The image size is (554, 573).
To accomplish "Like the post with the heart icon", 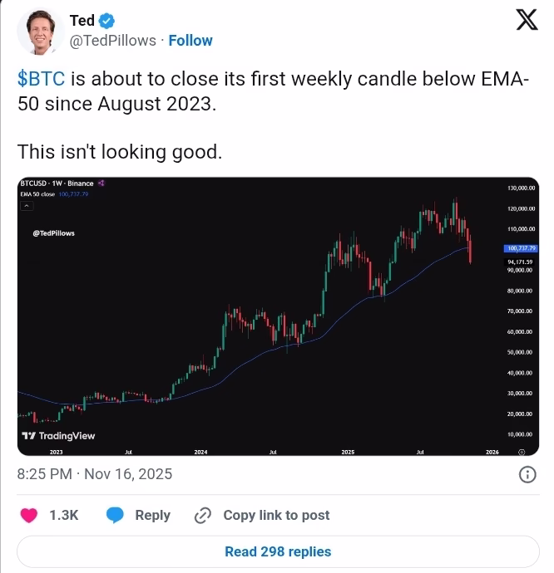I will tap(29, 516).
